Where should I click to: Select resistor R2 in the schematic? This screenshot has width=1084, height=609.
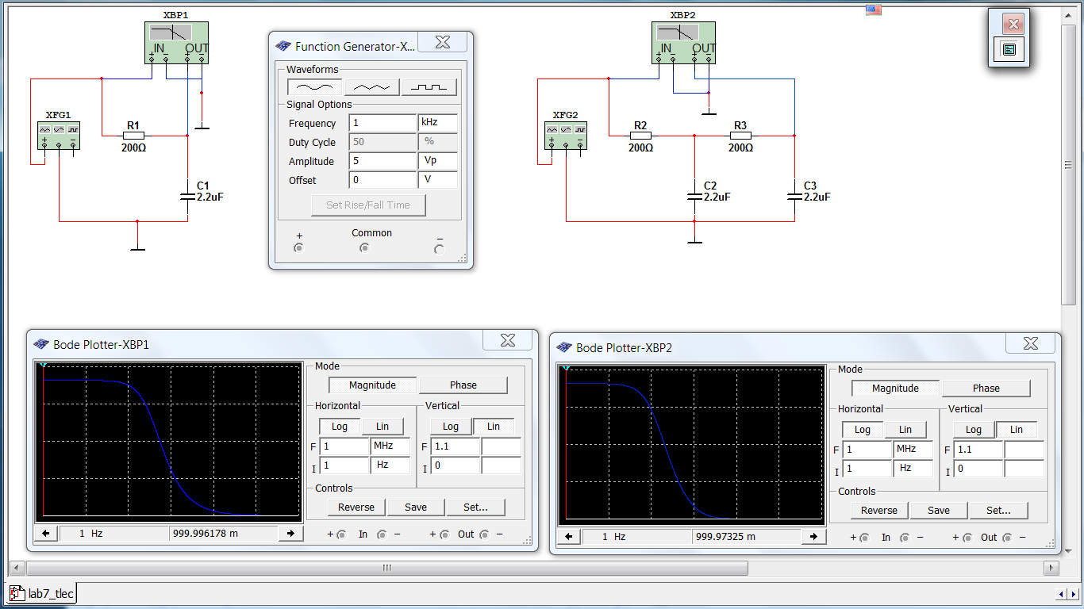click(640, 136)
